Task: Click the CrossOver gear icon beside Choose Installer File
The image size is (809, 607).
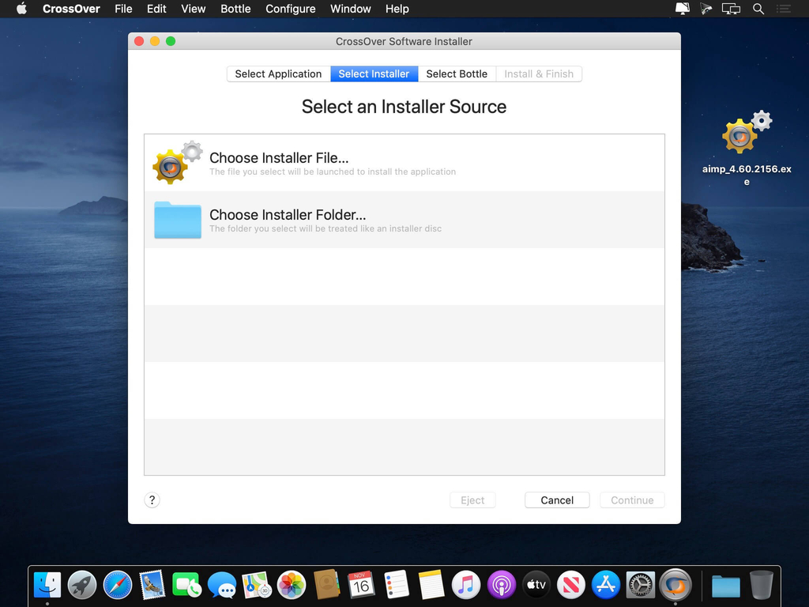Action: [175, 163]
